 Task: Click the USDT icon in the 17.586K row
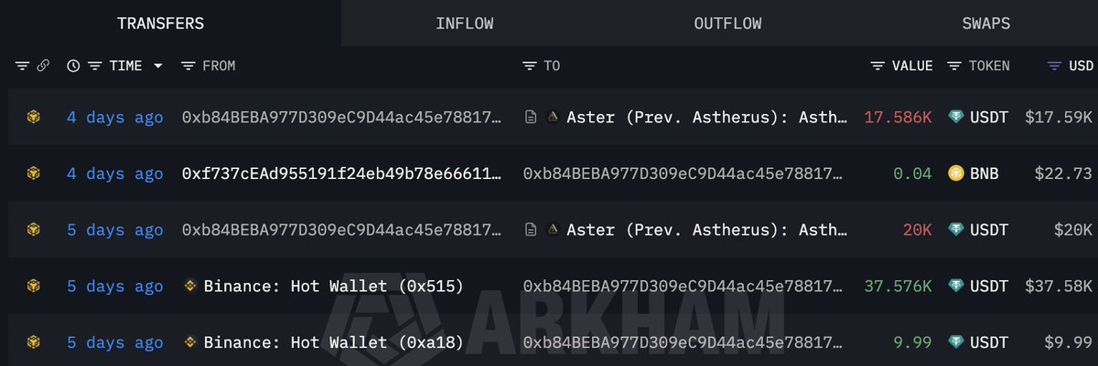coord(956,117)
